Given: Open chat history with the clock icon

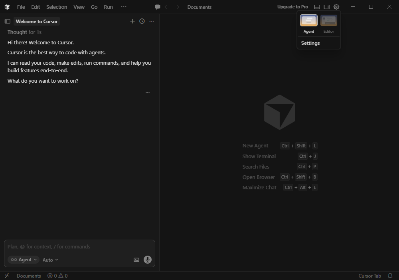Looking at the screenshot, I should [142, 21].
